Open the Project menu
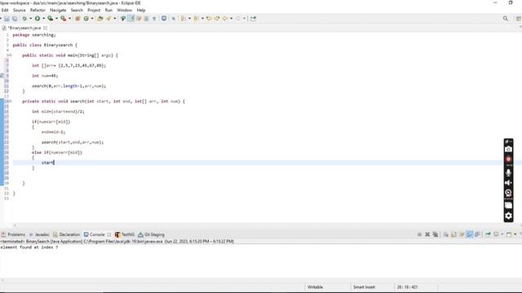Viewport: 522px width, 293px height. [94, 11]
